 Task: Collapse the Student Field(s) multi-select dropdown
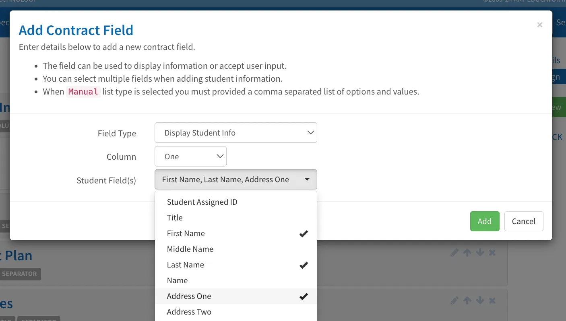pos(236,179)
